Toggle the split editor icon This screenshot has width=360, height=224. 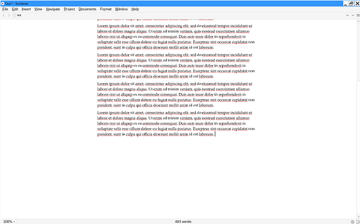[358, 15]
